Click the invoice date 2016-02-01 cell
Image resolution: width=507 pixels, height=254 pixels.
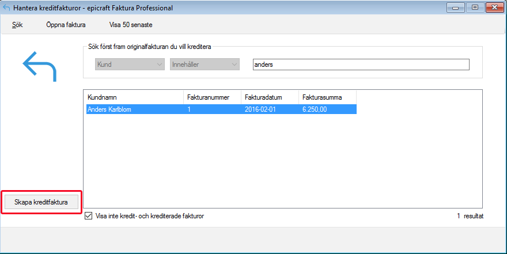(x=260, y=109)
